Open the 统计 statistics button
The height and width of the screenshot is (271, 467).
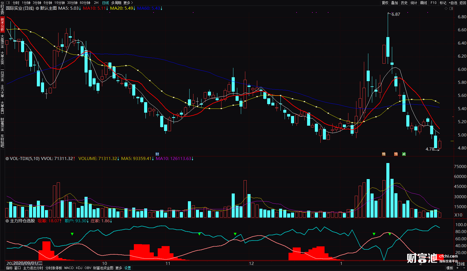coord(414,3)
